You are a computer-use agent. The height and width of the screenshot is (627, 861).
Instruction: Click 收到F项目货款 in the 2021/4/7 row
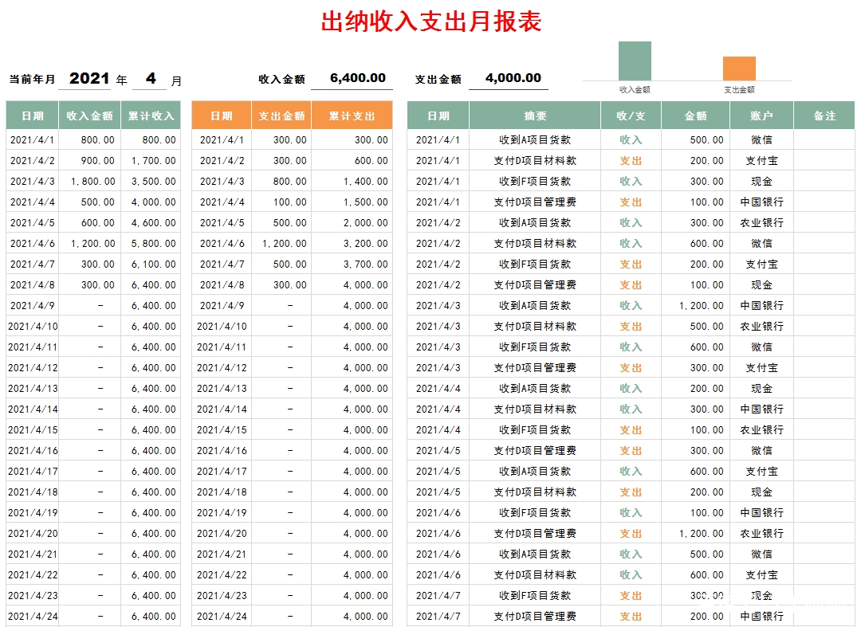click(535, 596)
